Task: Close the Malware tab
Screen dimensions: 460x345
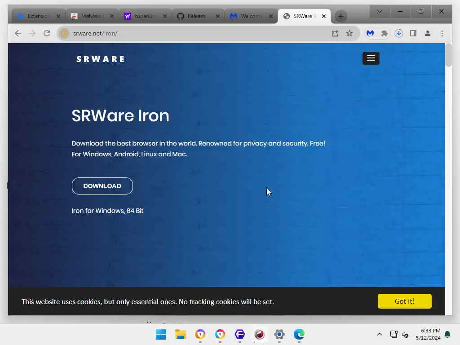Action: click(111, 16)
